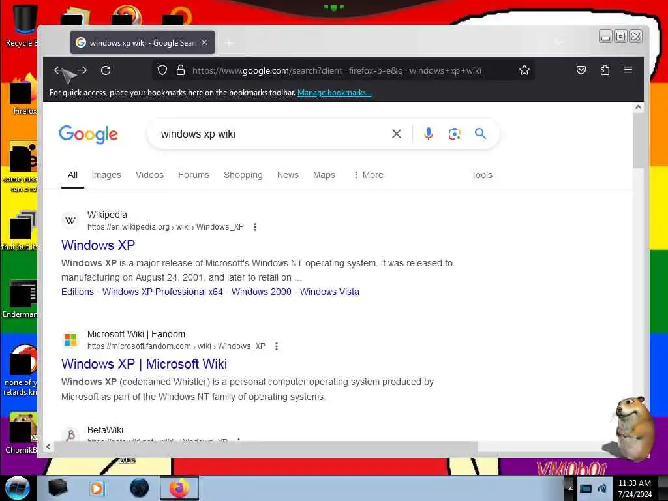Click the Manage bookmarks link
The height and width of the screenshot is (501, 668).
coord(335,93)
